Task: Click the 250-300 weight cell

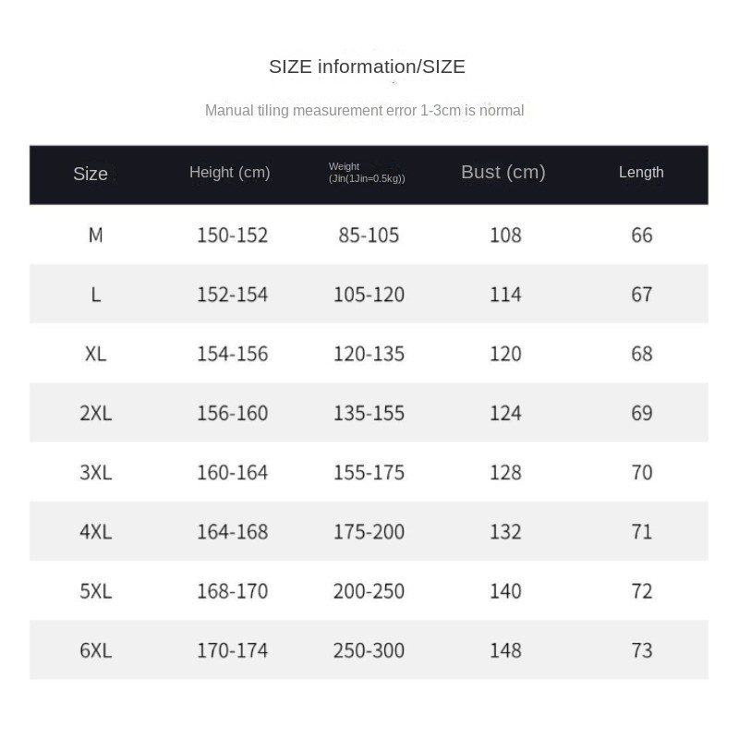Action: coord(369,650)
